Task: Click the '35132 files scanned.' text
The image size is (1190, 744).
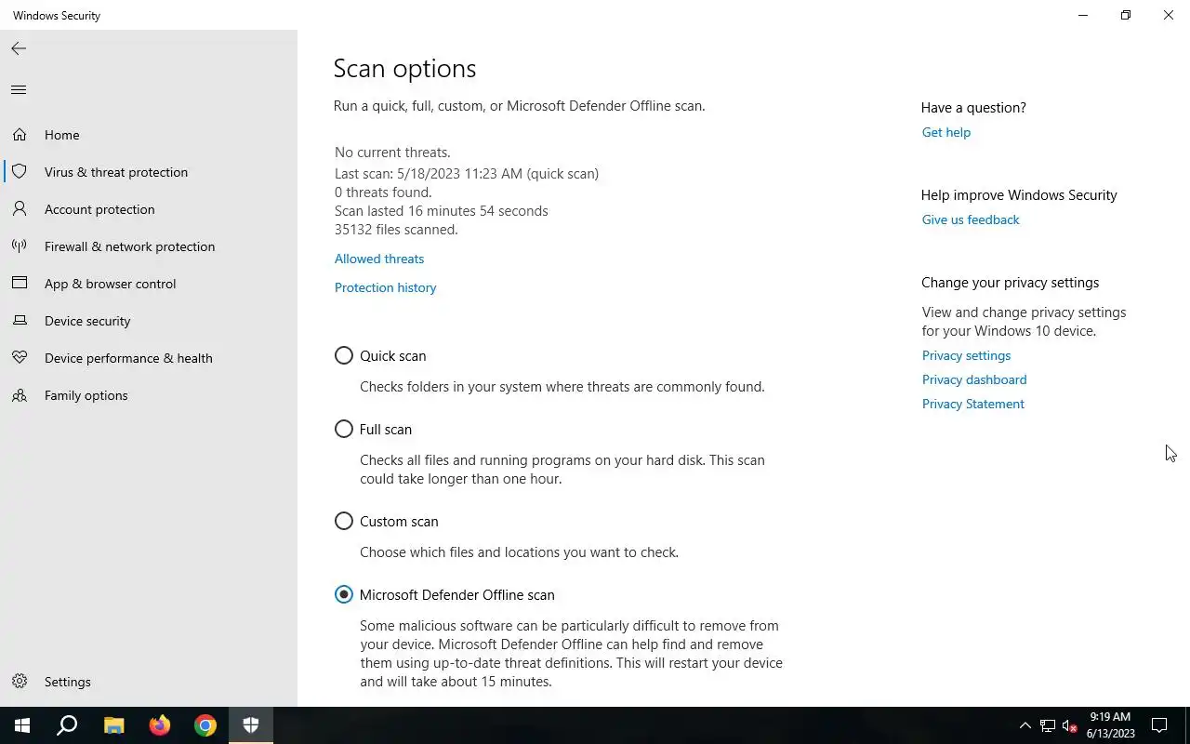Action: point(396,230)
